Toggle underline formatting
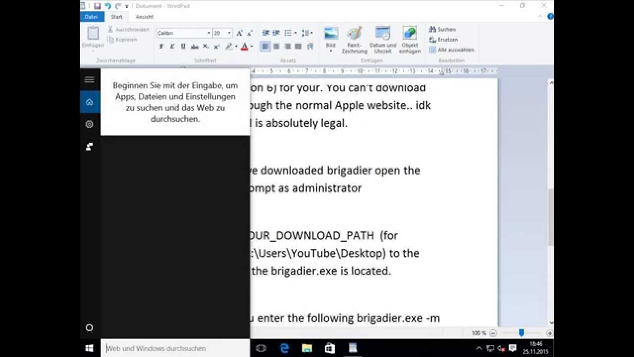The width and height of the screenshot is (634, 357). click(x=183, y=47)
